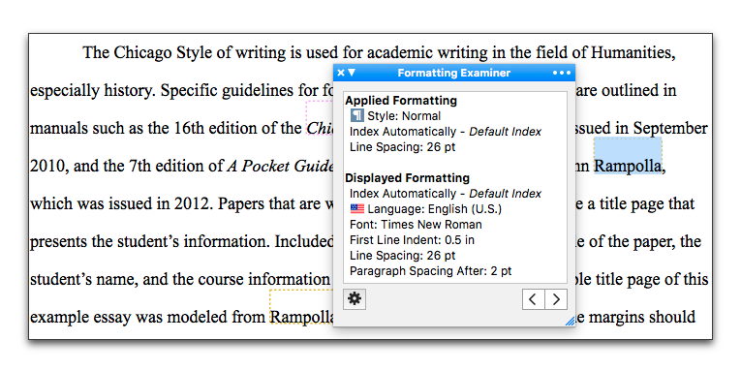741x371 pixels.
Task: Click the blue-highlighted word Rampolla
Action: click(x=628, y=166)
